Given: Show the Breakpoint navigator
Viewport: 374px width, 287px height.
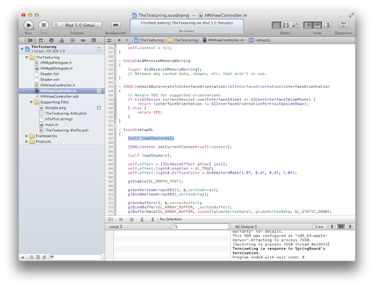Looking at the screenshot, I should pos(83,40).
